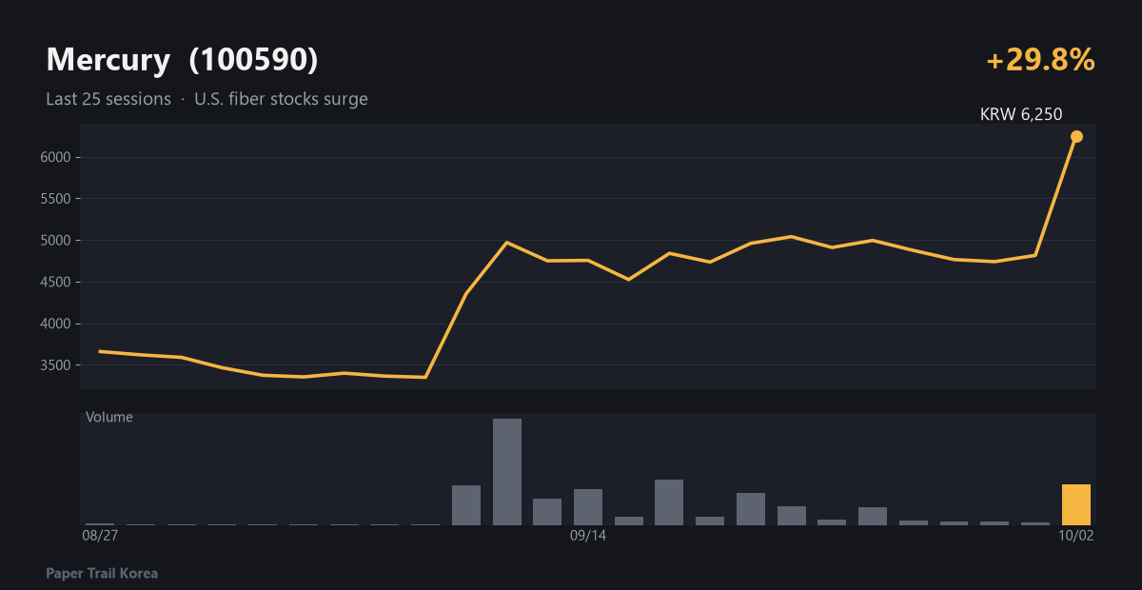Click the highlighted orange volume bar

tap(1076, 504)
